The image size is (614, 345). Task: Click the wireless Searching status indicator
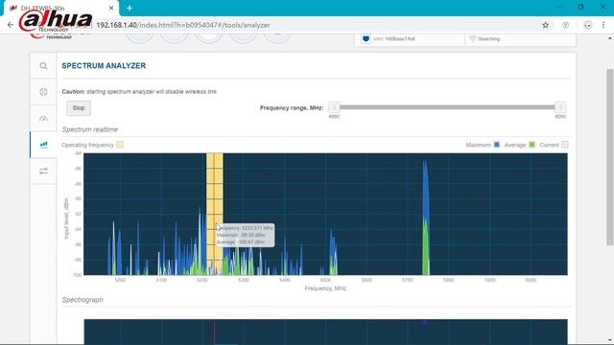point(485,39)
